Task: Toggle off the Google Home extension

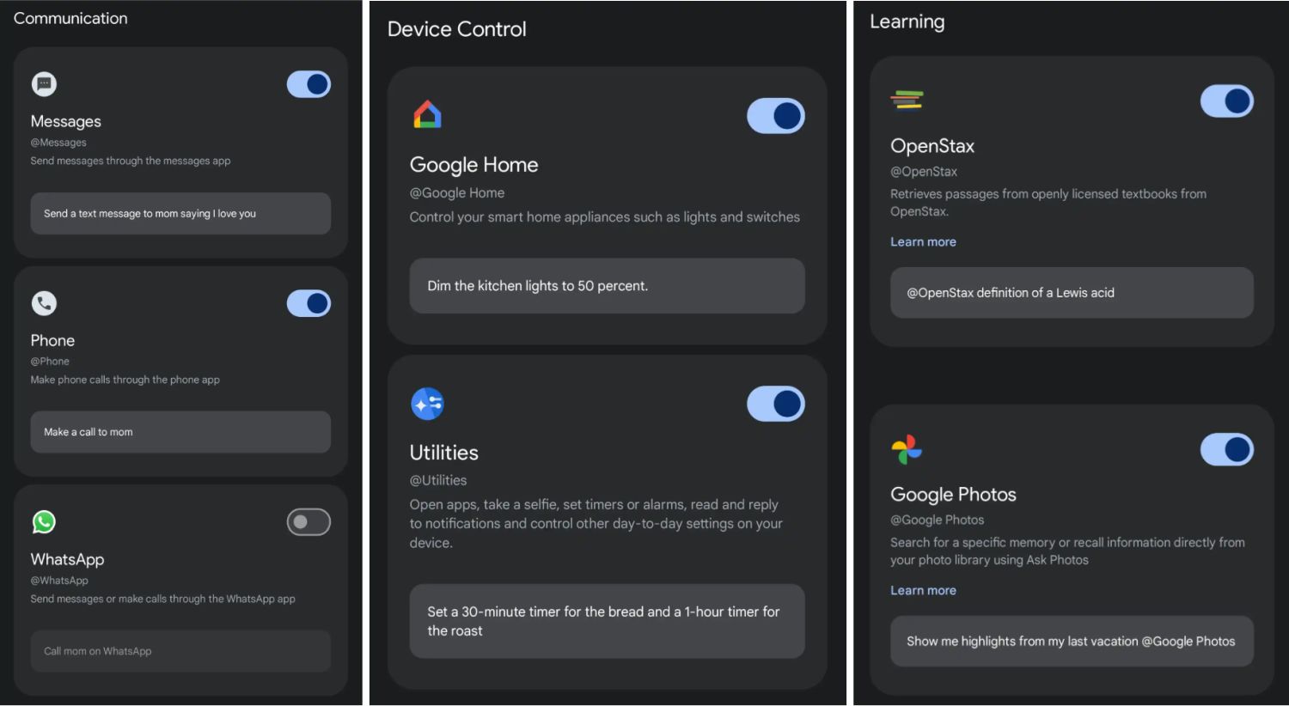Action: 775,116
